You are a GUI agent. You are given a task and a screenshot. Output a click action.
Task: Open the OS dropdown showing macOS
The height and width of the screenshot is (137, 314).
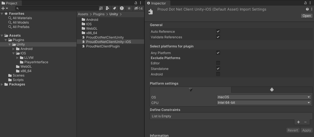(264, 97)
